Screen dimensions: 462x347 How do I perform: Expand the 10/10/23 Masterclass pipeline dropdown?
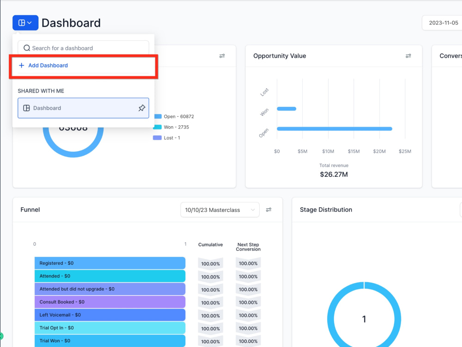click(x=220, y=210)
